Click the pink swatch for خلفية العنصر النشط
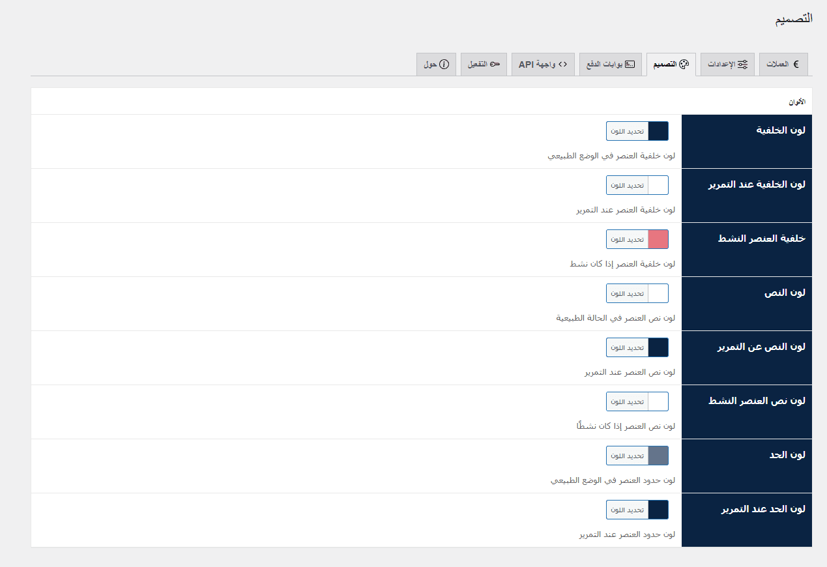This screenshot has width=827, height=567. click(x=658, y=239)
